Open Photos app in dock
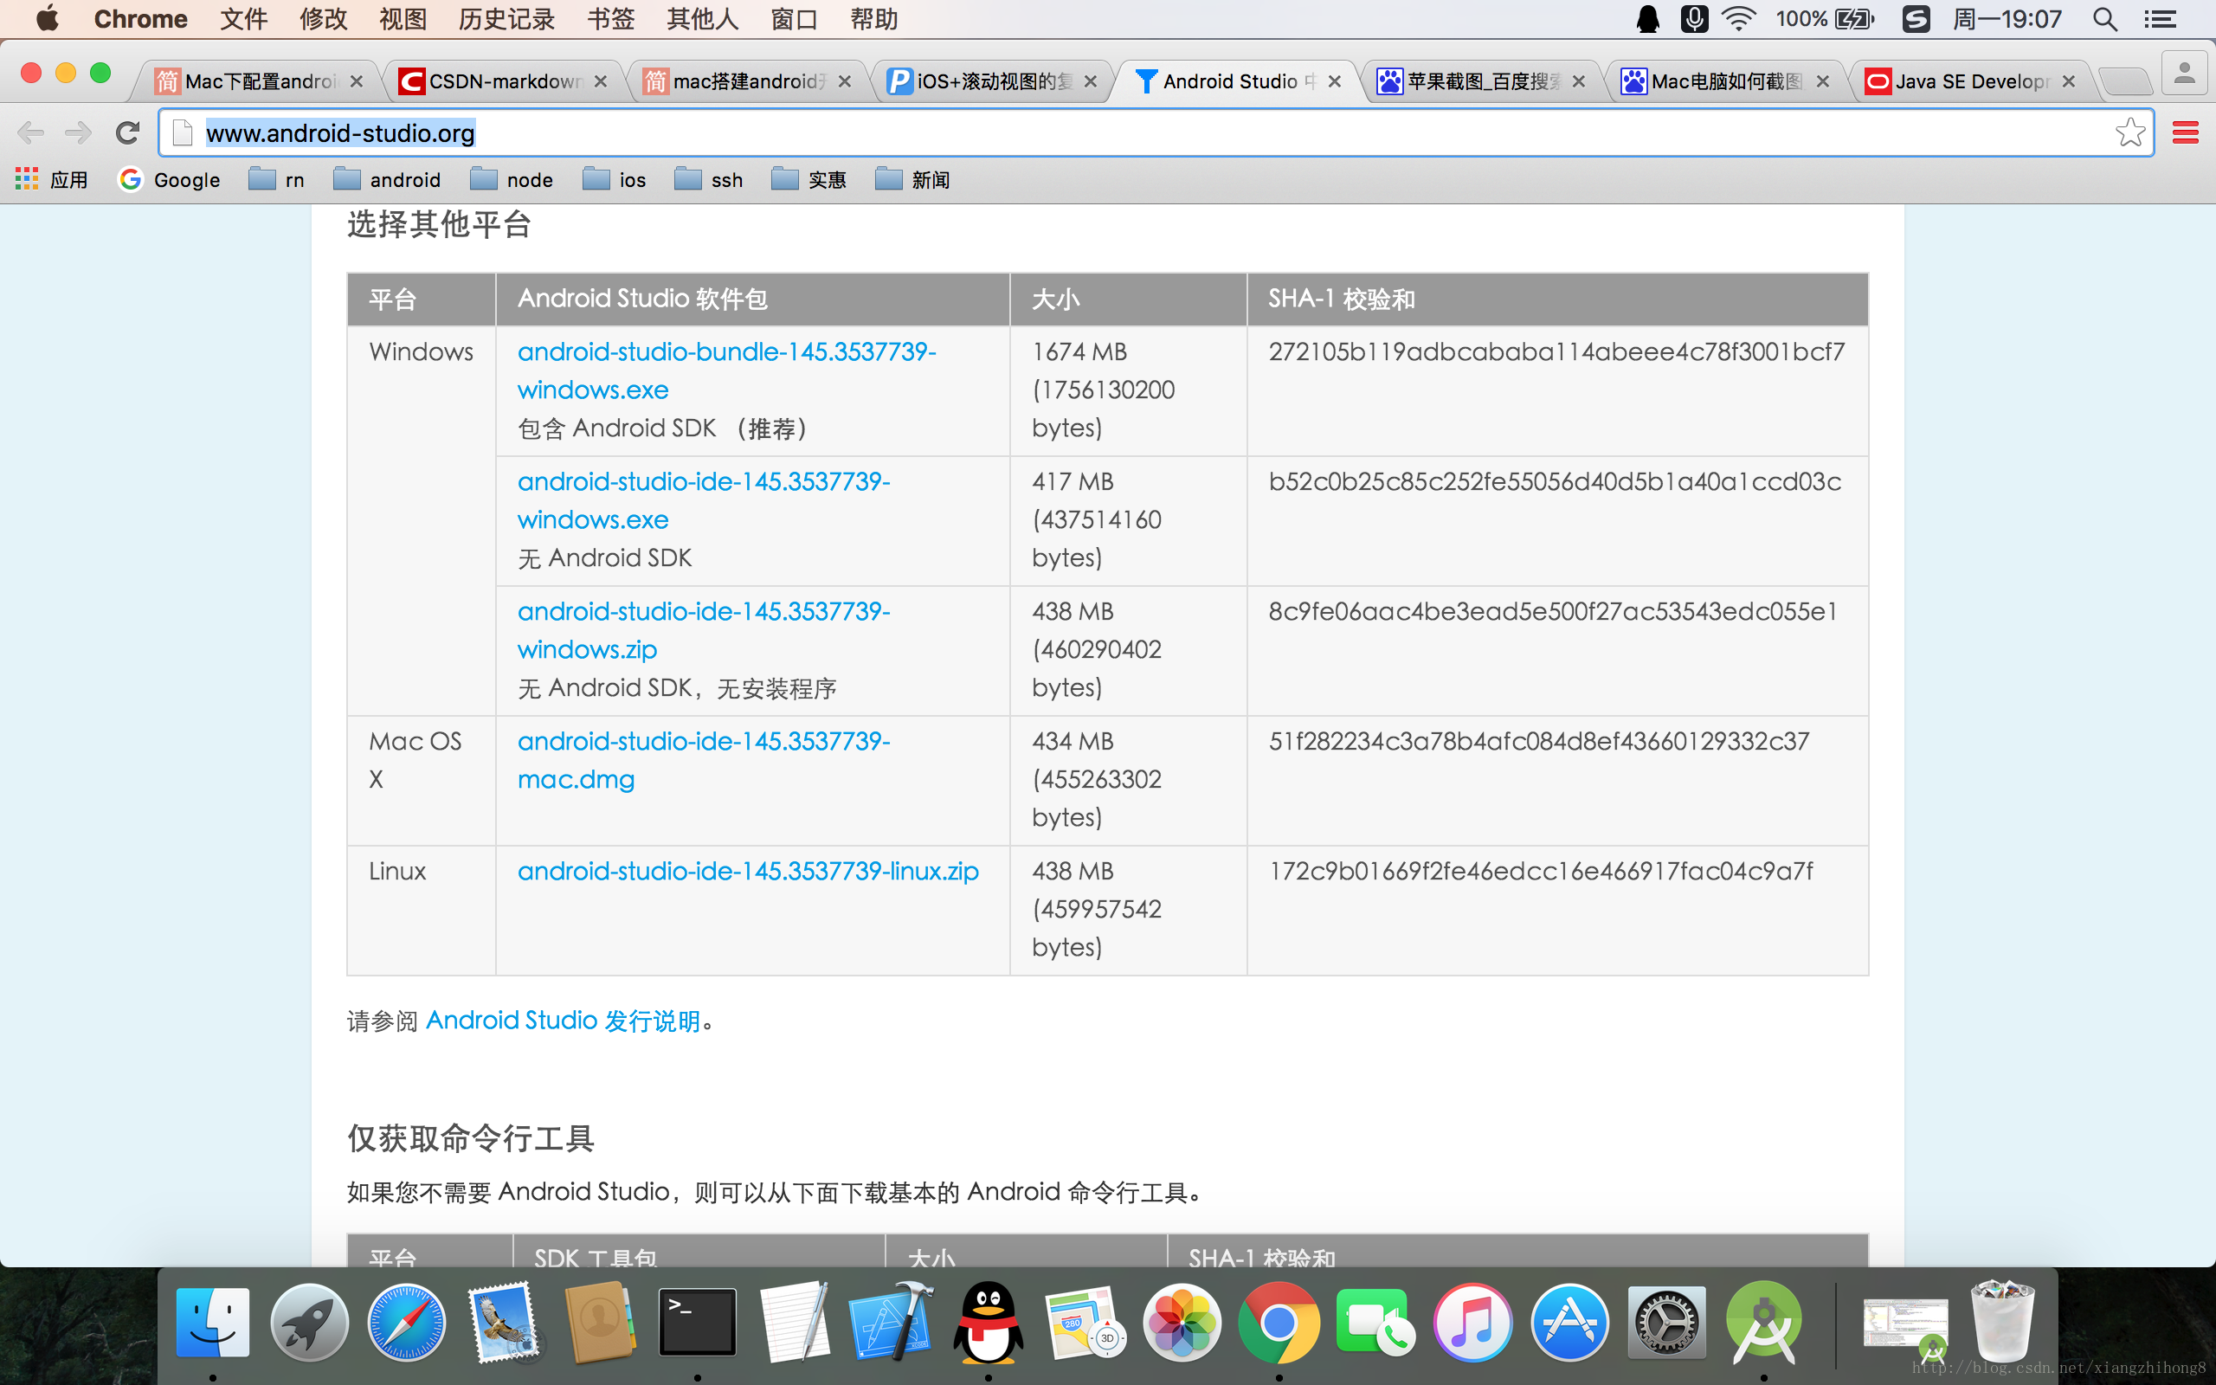The width and height of the screenshot is (2216, 1385). point(1183,1323)
